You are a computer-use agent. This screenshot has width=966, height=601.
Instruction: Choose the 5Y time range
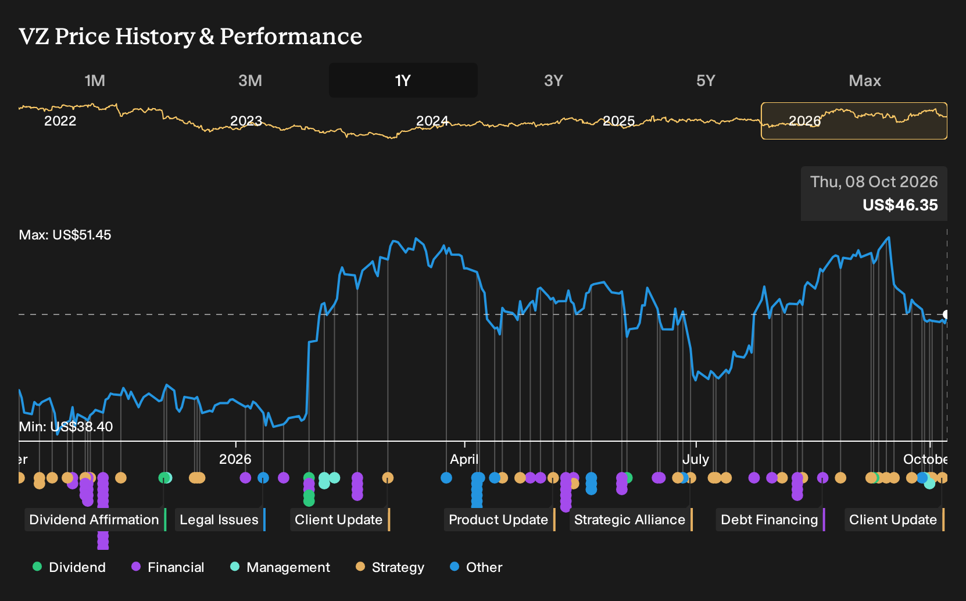coord(706,80)
